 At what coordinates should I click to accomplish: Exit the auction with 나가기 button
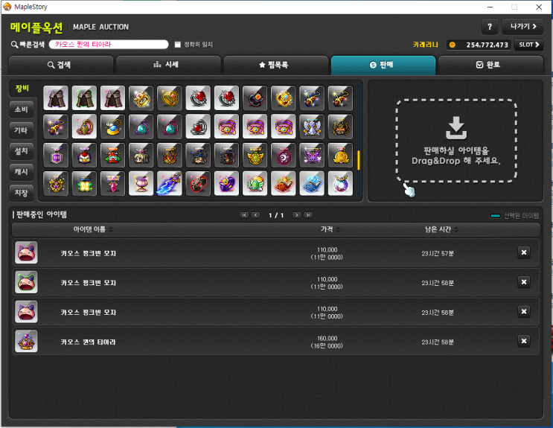523,27
